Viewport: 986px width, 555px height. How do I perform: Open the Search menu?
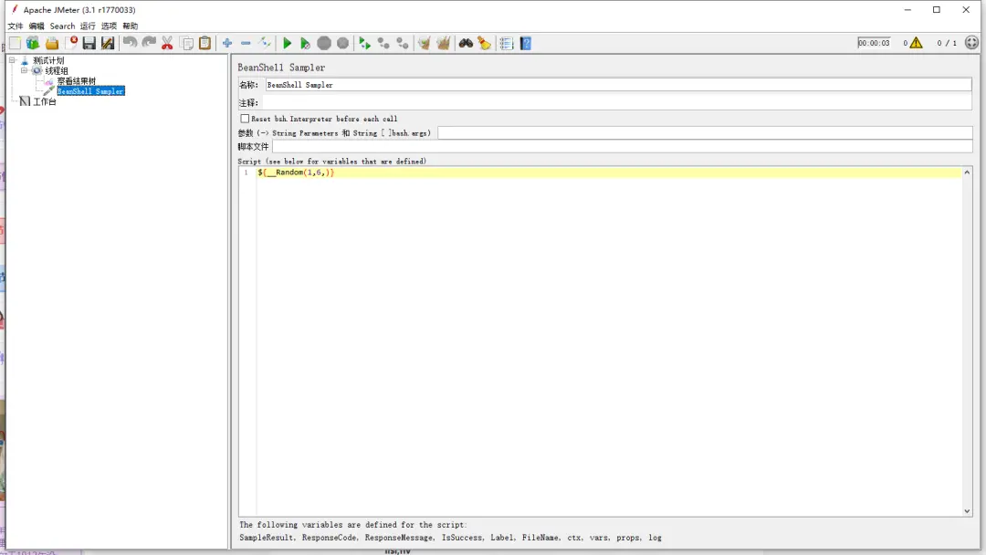click(x=62, y=26)
